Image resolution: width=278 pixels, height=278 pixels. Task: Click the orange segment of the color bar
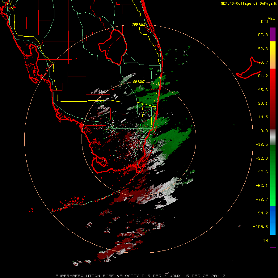point(273,64)
